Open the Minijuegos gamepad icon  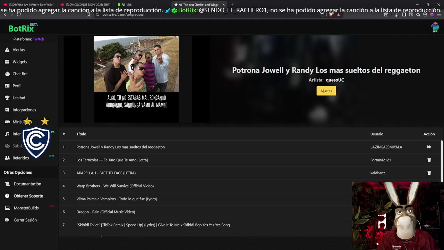(7, 122)
